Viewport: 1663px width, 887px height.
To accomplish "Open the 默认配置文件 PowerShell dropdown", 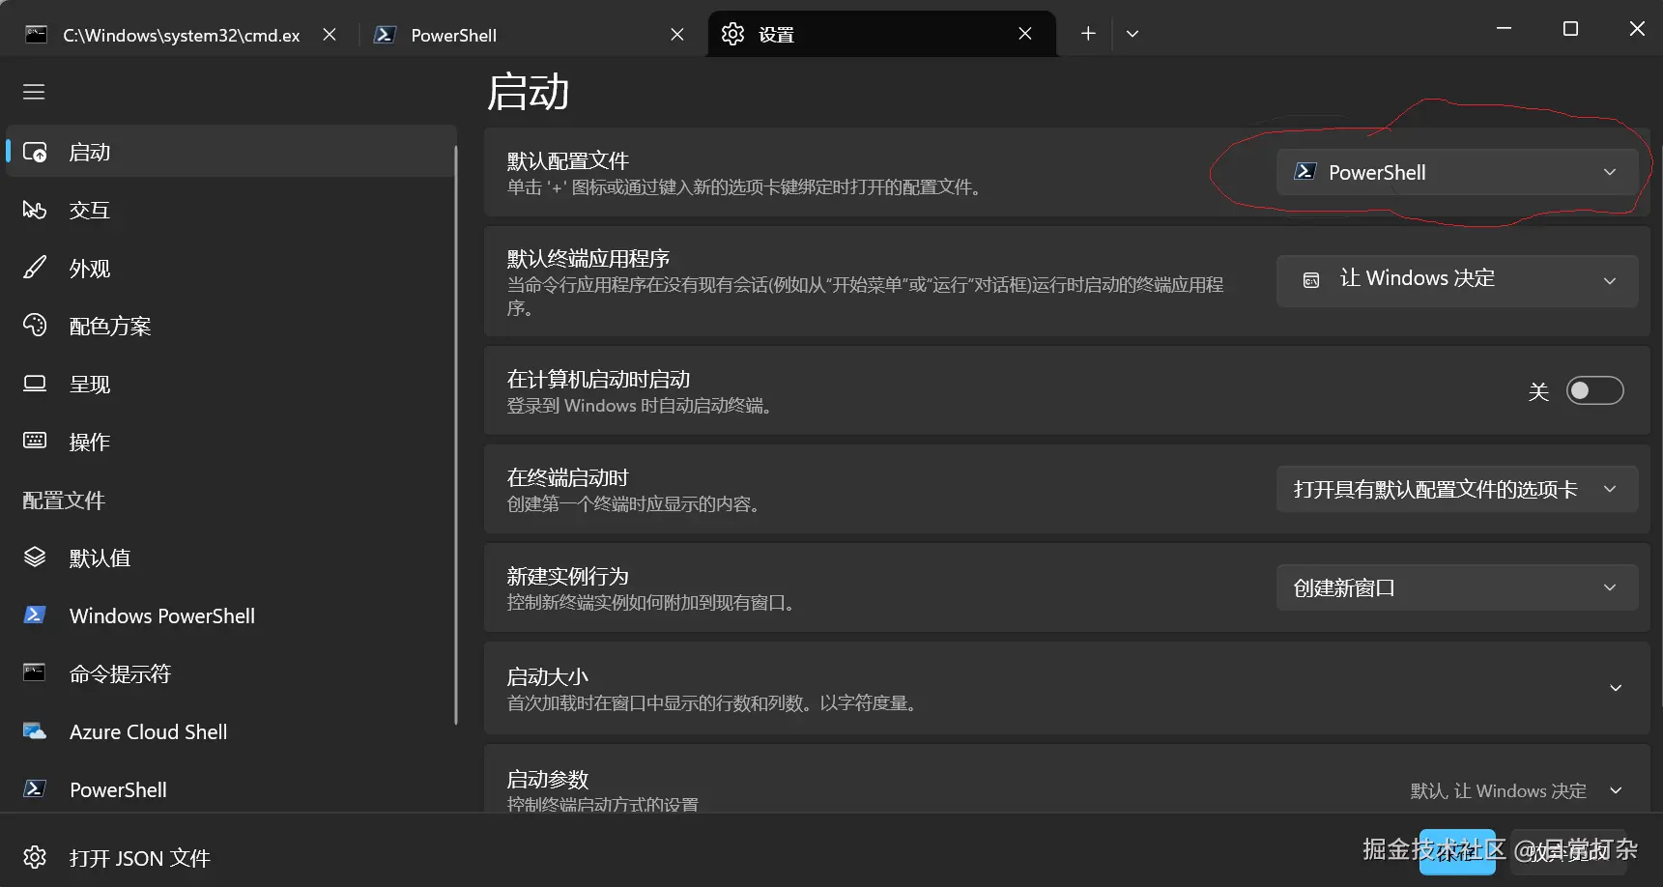I will click(1456, 172).
